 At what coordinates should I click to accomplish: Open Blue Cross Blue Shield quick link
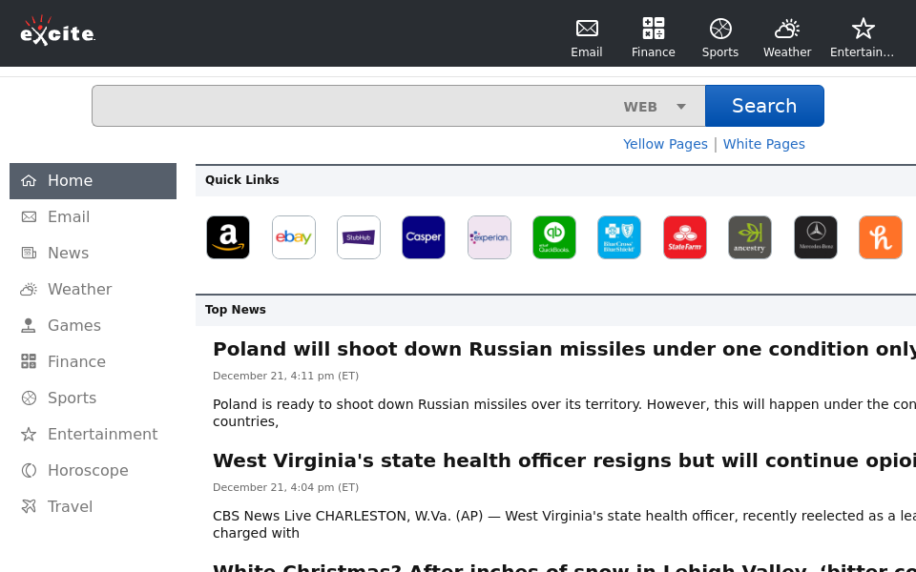coord(619,237)
